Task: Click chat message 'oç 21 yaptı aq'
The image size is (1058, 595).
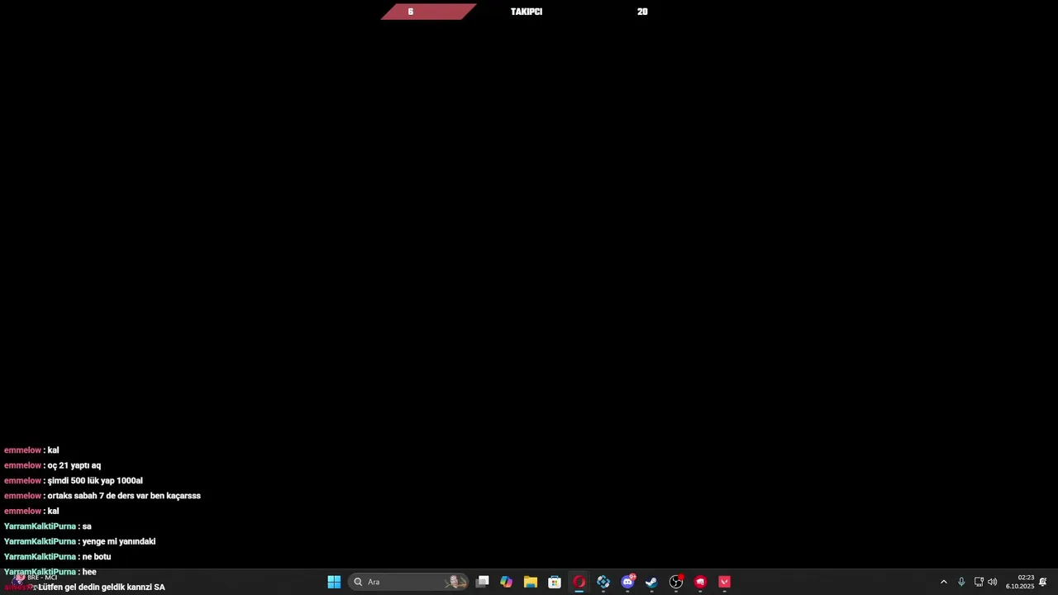Action: pos(74,465)
